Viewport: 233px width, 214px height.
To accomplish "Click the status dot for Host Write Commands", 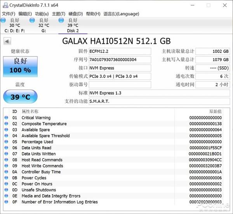I will pyautogui.click(x=6, y=166).
